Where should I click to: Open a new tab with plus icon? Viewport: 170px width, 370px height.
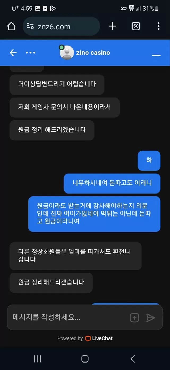(x=112, y=26)
